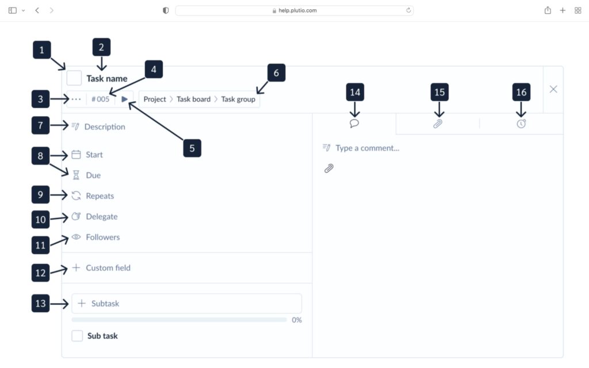This screenshot has width=589, height=368.
Task: Open the Attachments paperclip tab
Action: point(438,122)
